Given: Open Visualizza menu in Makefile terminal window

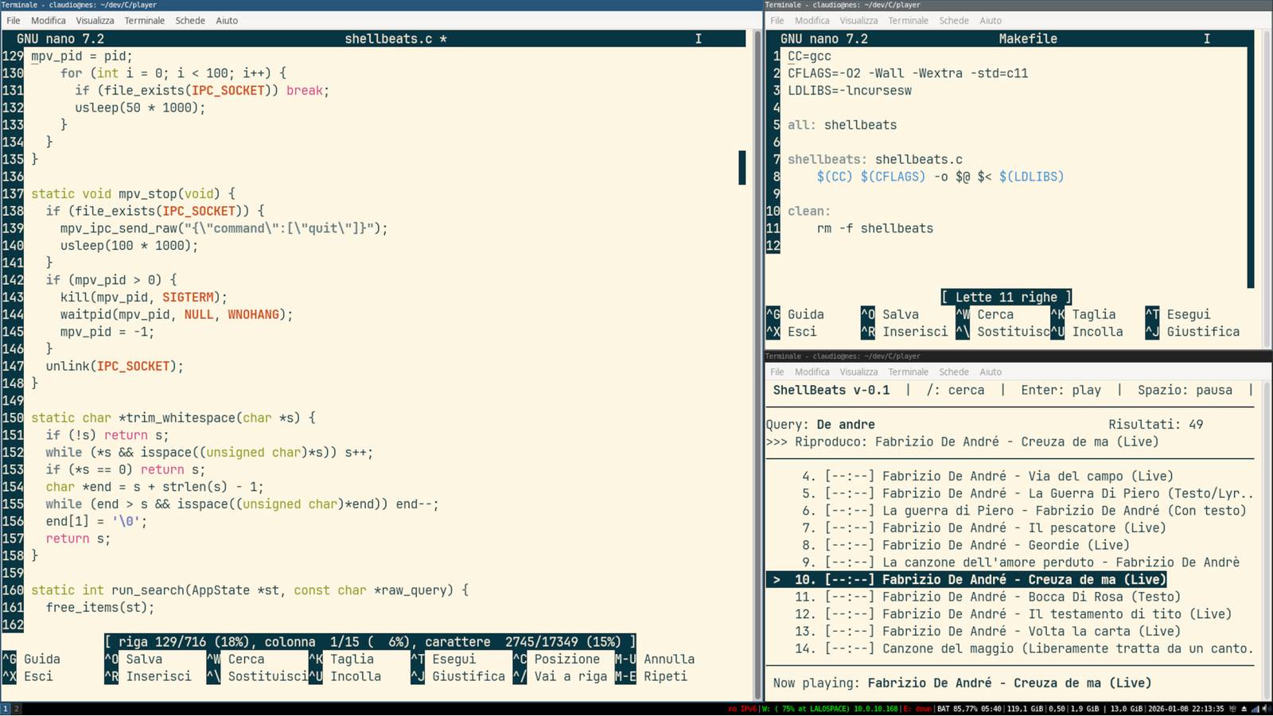Looking at the screenshot, I should 858,21.
